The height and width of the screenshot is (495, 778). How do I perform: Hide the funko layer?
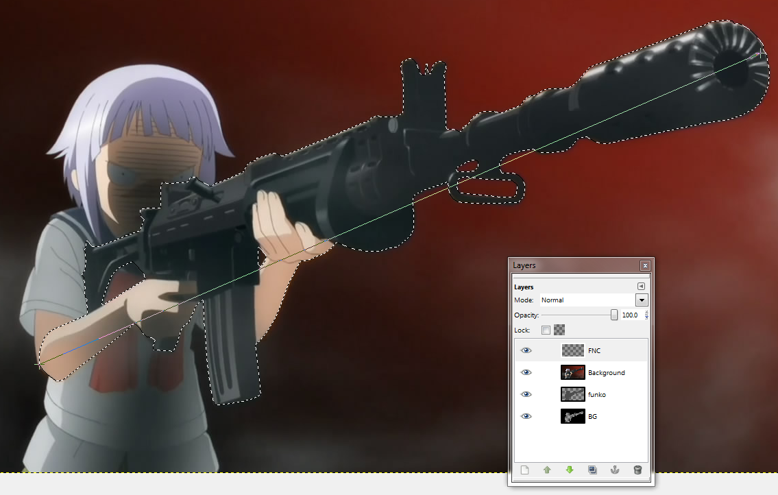point(526,394)
